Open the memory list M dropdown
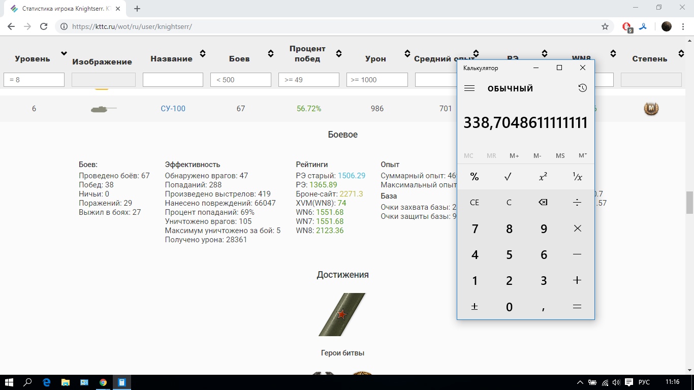Viewport: 694px width, 390px height. 583,156
